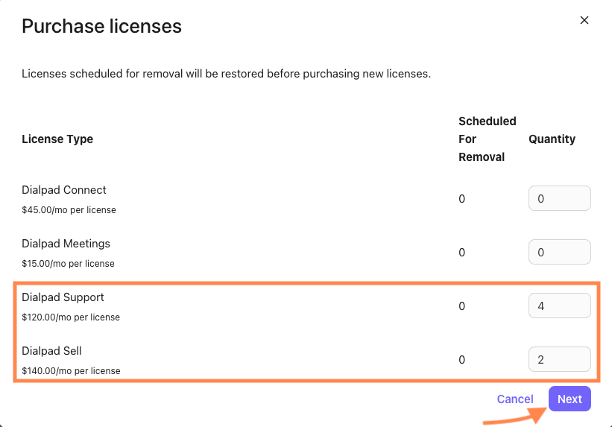Screen dimensions: 612x427
Task: Click the Purchase licenses title
Action: (x=101, y=26)
